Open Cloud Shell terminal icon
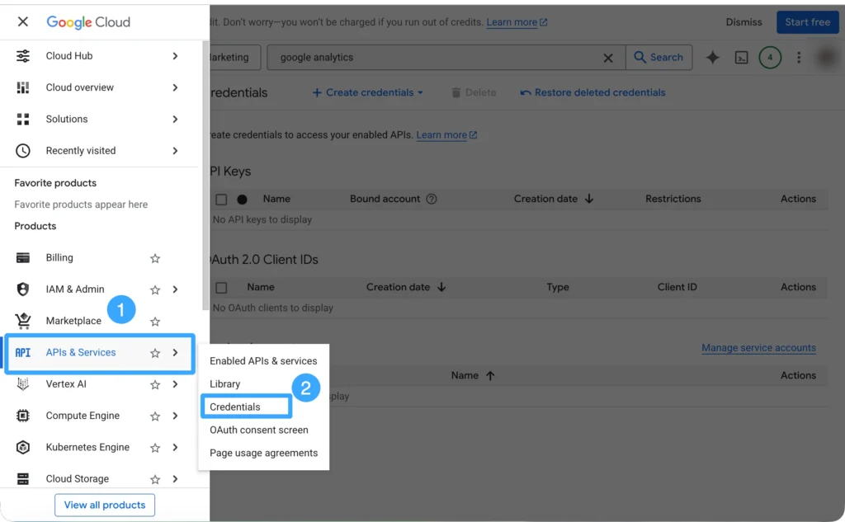The image size is (845, 522). coord(742,58)
